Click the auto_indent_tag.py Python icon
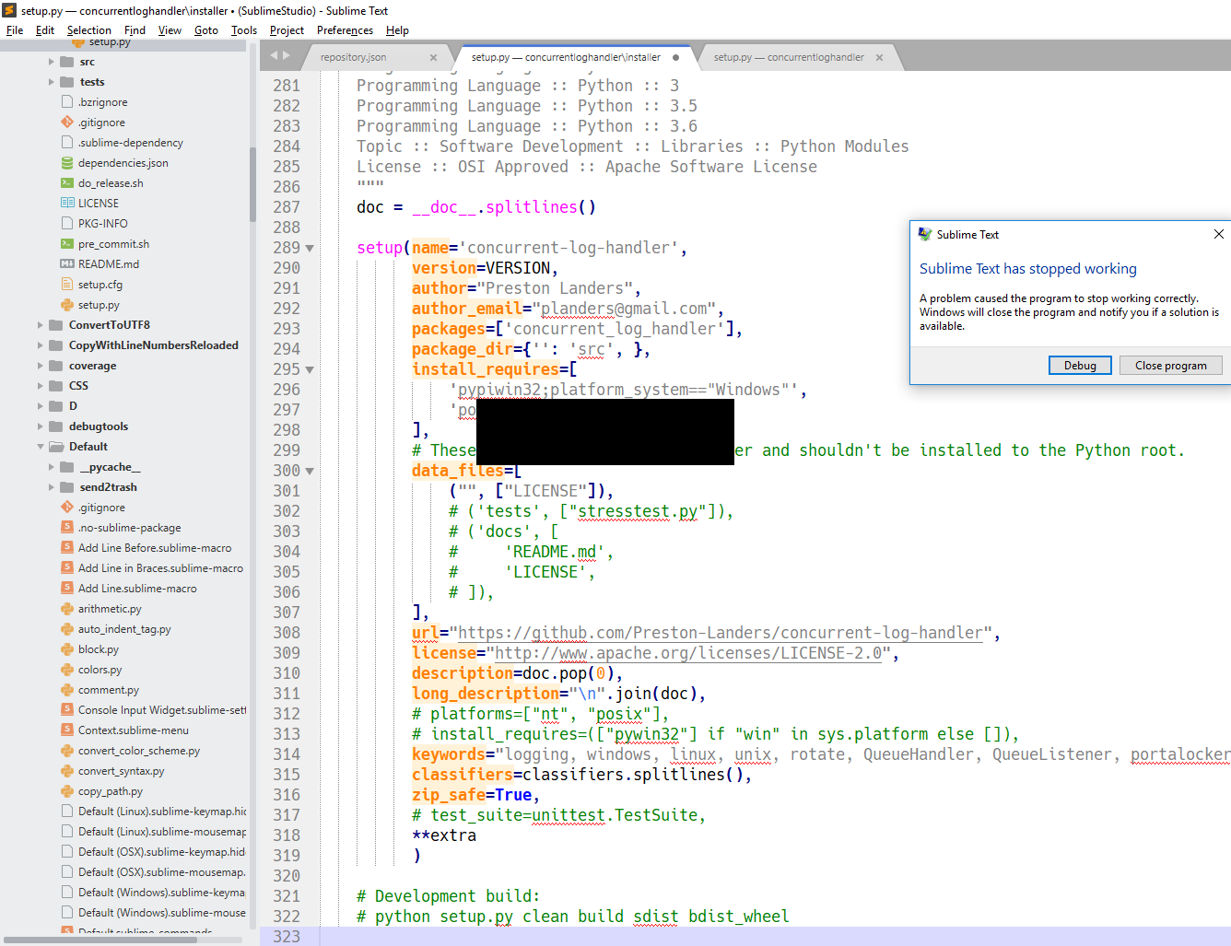This screenshot has width=1231, height=946. (x=67, y=629)
